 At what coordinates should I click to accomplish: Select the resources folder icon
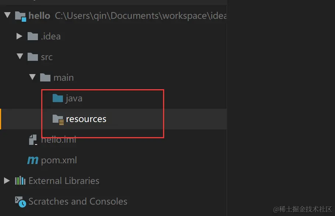(x=58, y=119)
